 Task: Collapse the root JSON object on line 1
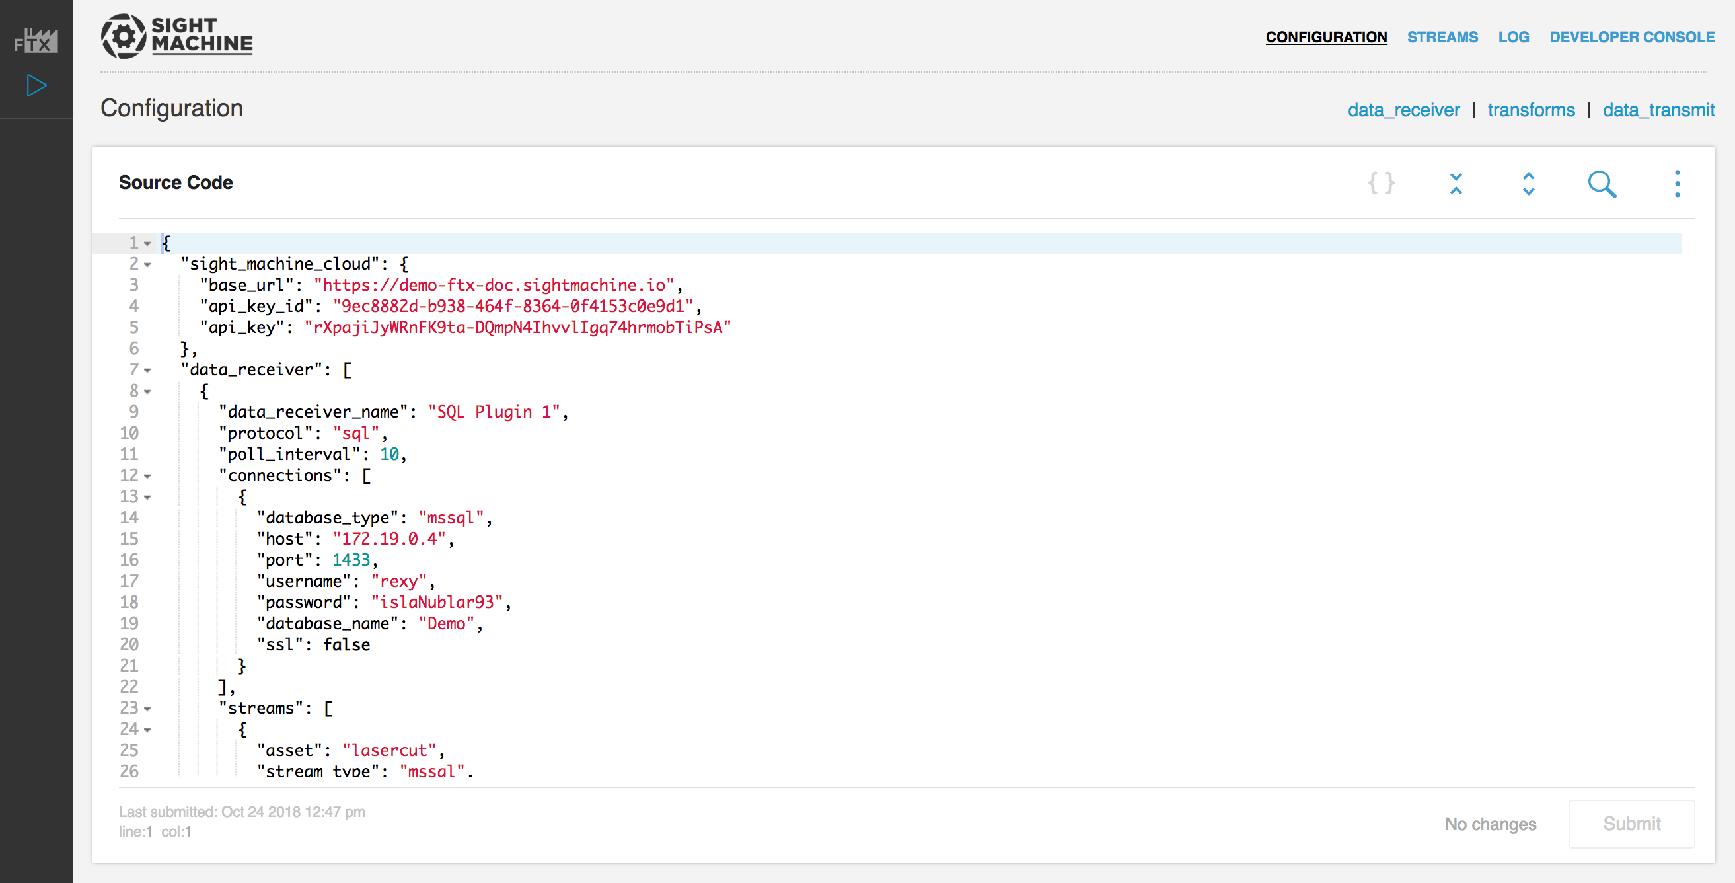point(147,243)
